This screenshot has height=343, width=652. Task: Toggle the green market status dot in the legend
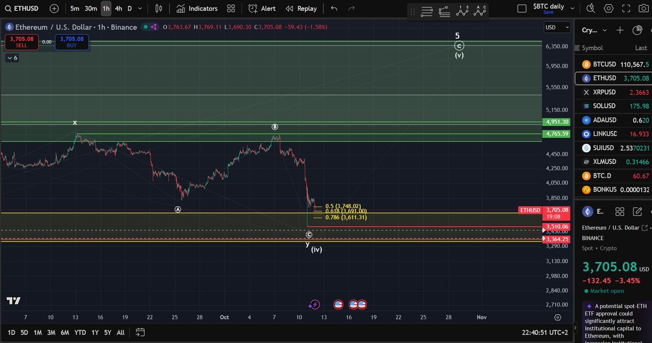click(x=145, y=27)
